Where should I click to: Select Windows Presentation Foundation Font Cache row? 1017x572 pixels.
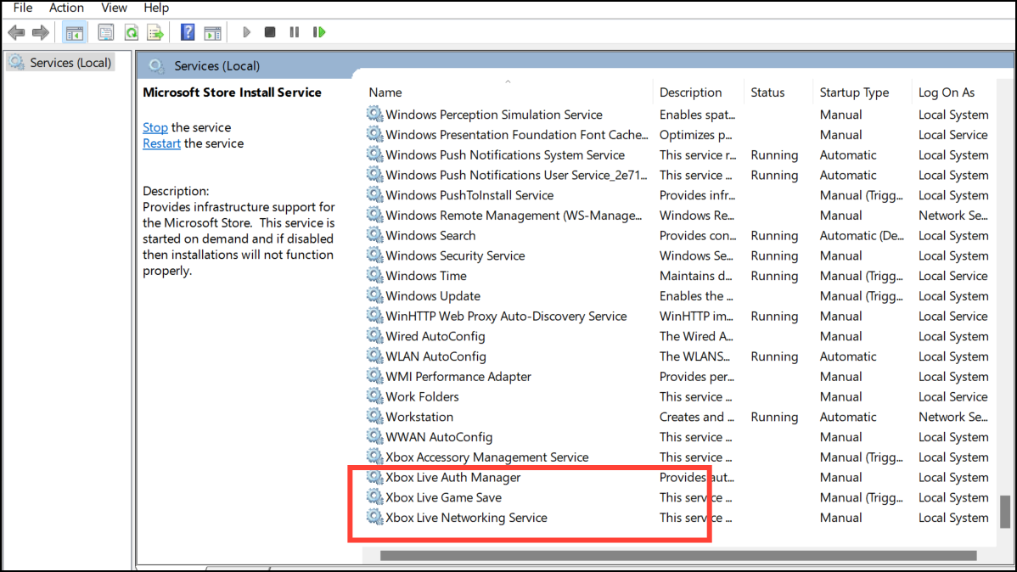point(677,134)
